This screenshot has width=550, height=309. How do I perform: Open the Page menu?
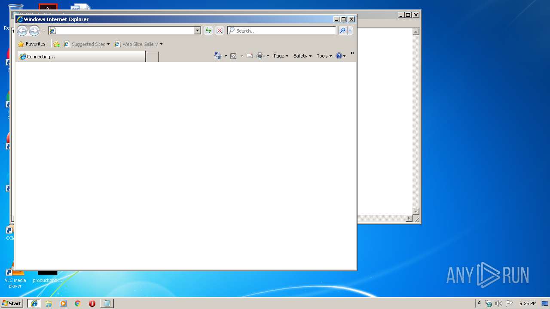[281, 56]
